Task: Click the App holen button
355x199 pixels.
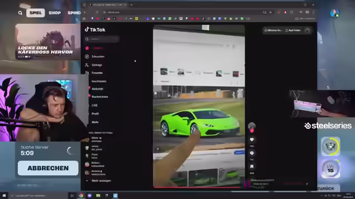Action: [x=293, y=30]
